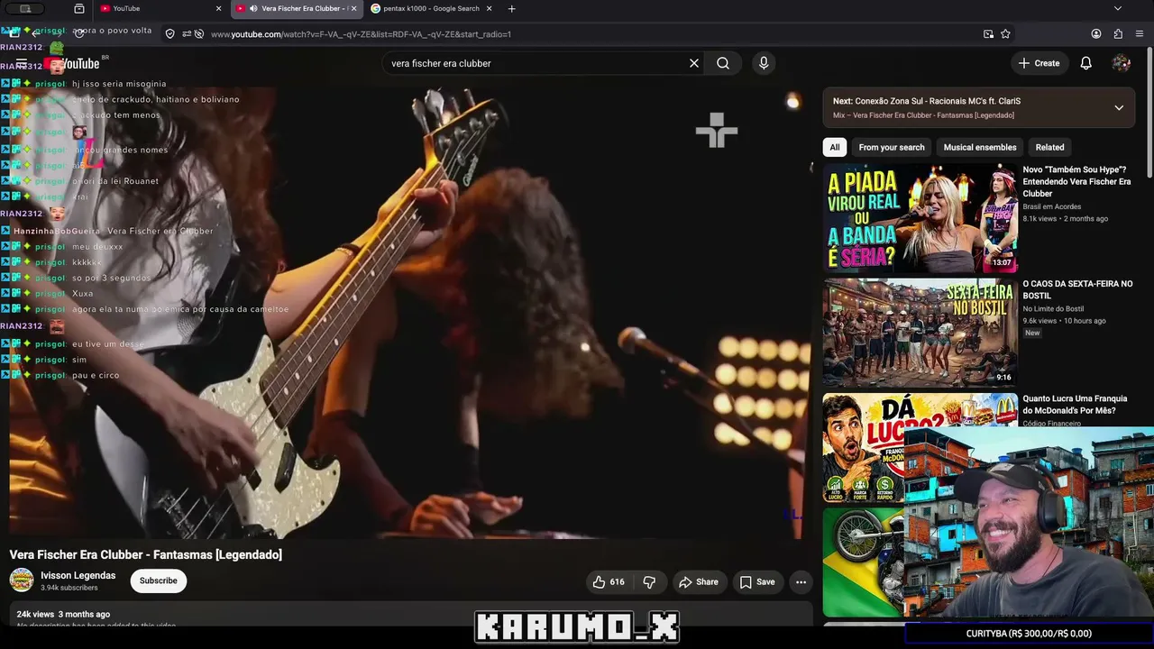Open the browser account profile icon
Viewport: 1154px width, 649px height.
click(x=1096, y=34)
